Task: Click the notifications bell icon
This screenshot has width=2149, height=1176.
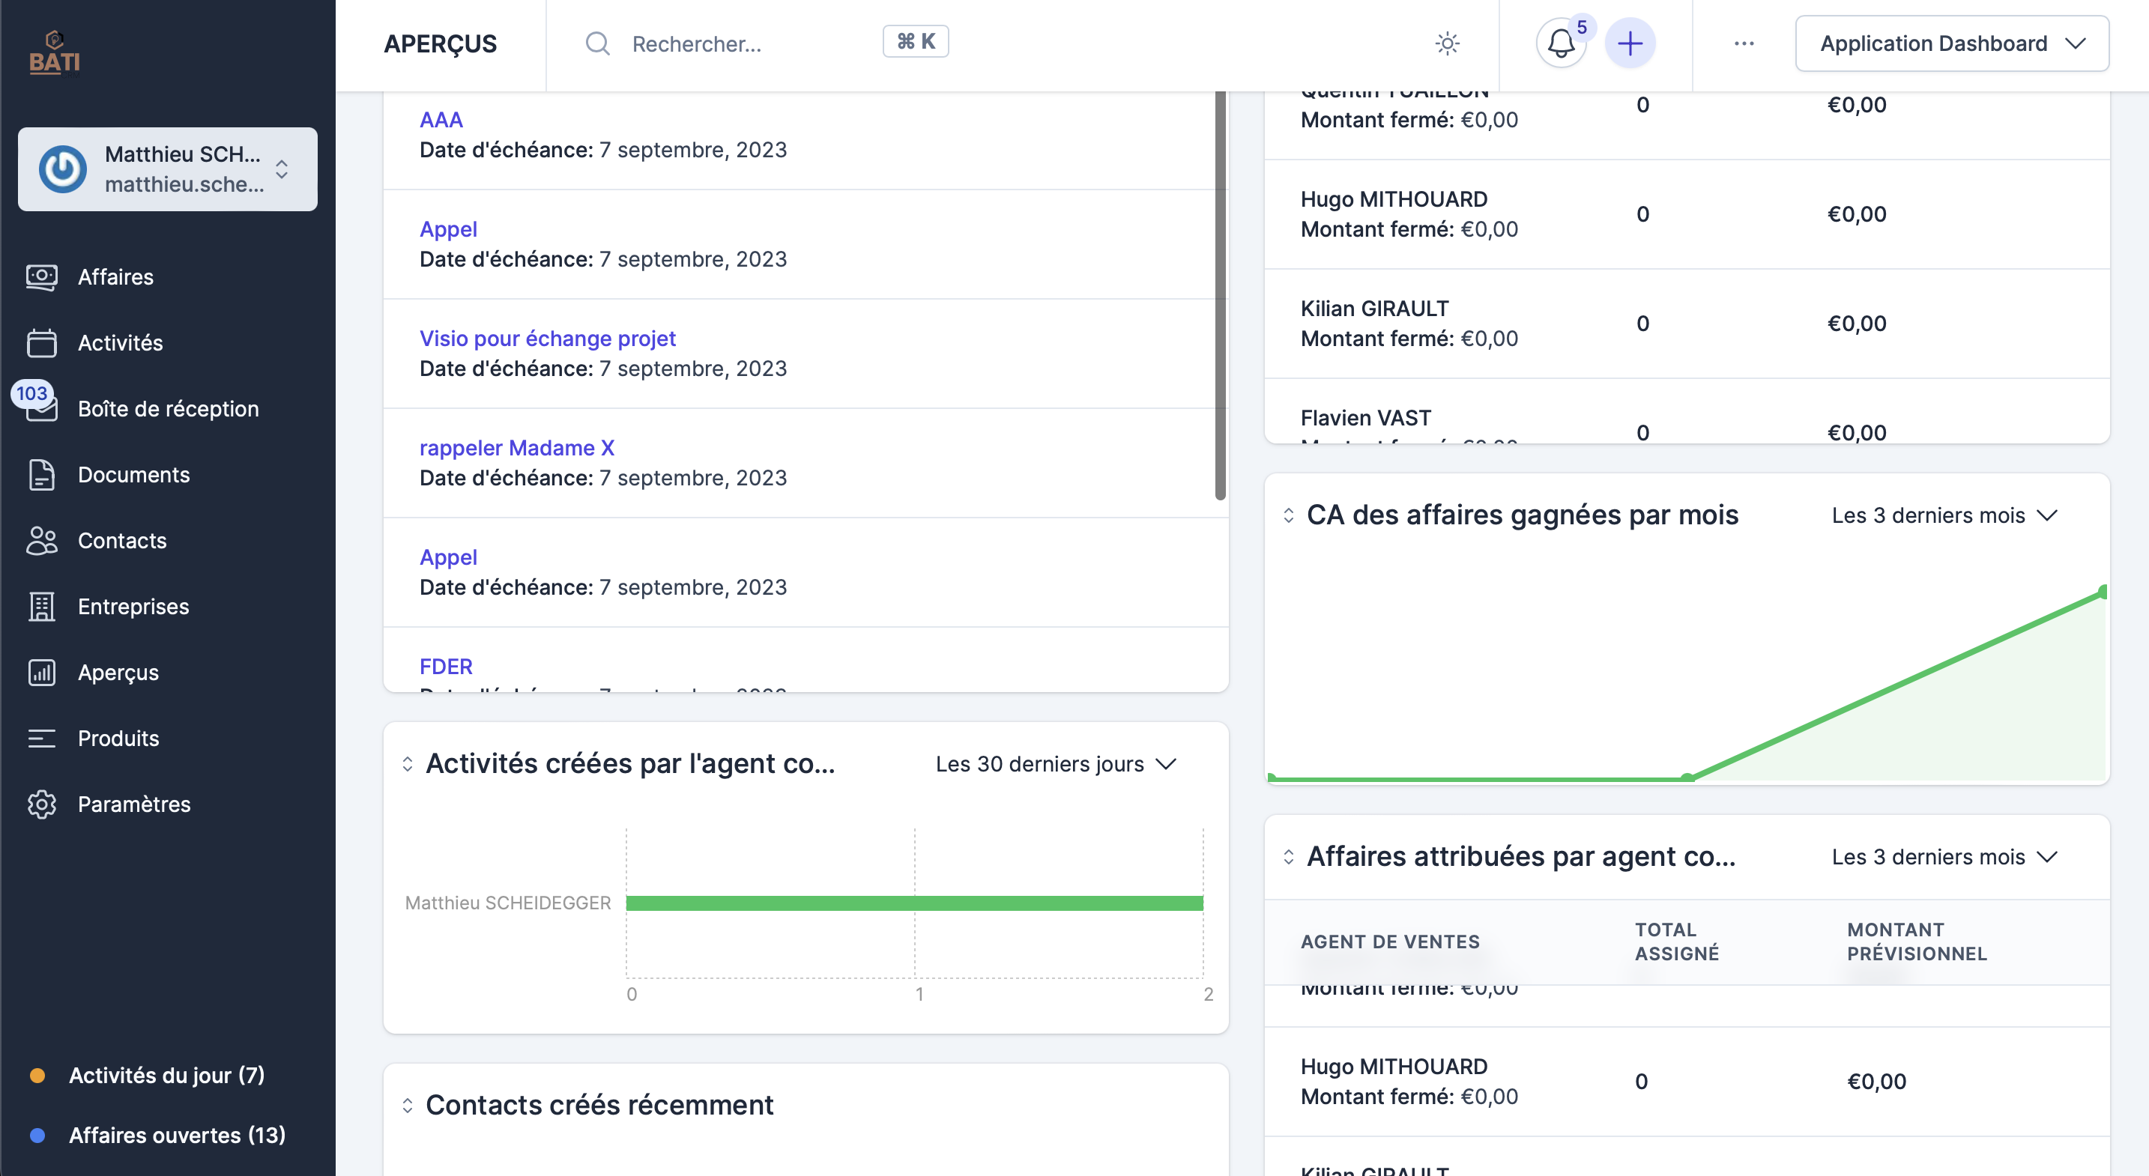Action: (x=1560, y=43)
